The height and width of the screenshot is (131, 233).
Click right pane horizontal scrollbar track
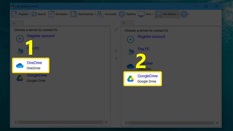pos(171,123)
